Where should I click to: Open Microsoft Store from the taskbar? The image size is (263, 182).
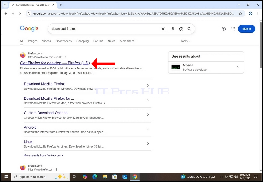click(115, 177)
